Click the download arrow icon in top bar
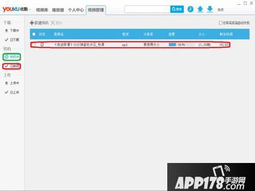Viewport: 255px width, 191px height. 210,9
